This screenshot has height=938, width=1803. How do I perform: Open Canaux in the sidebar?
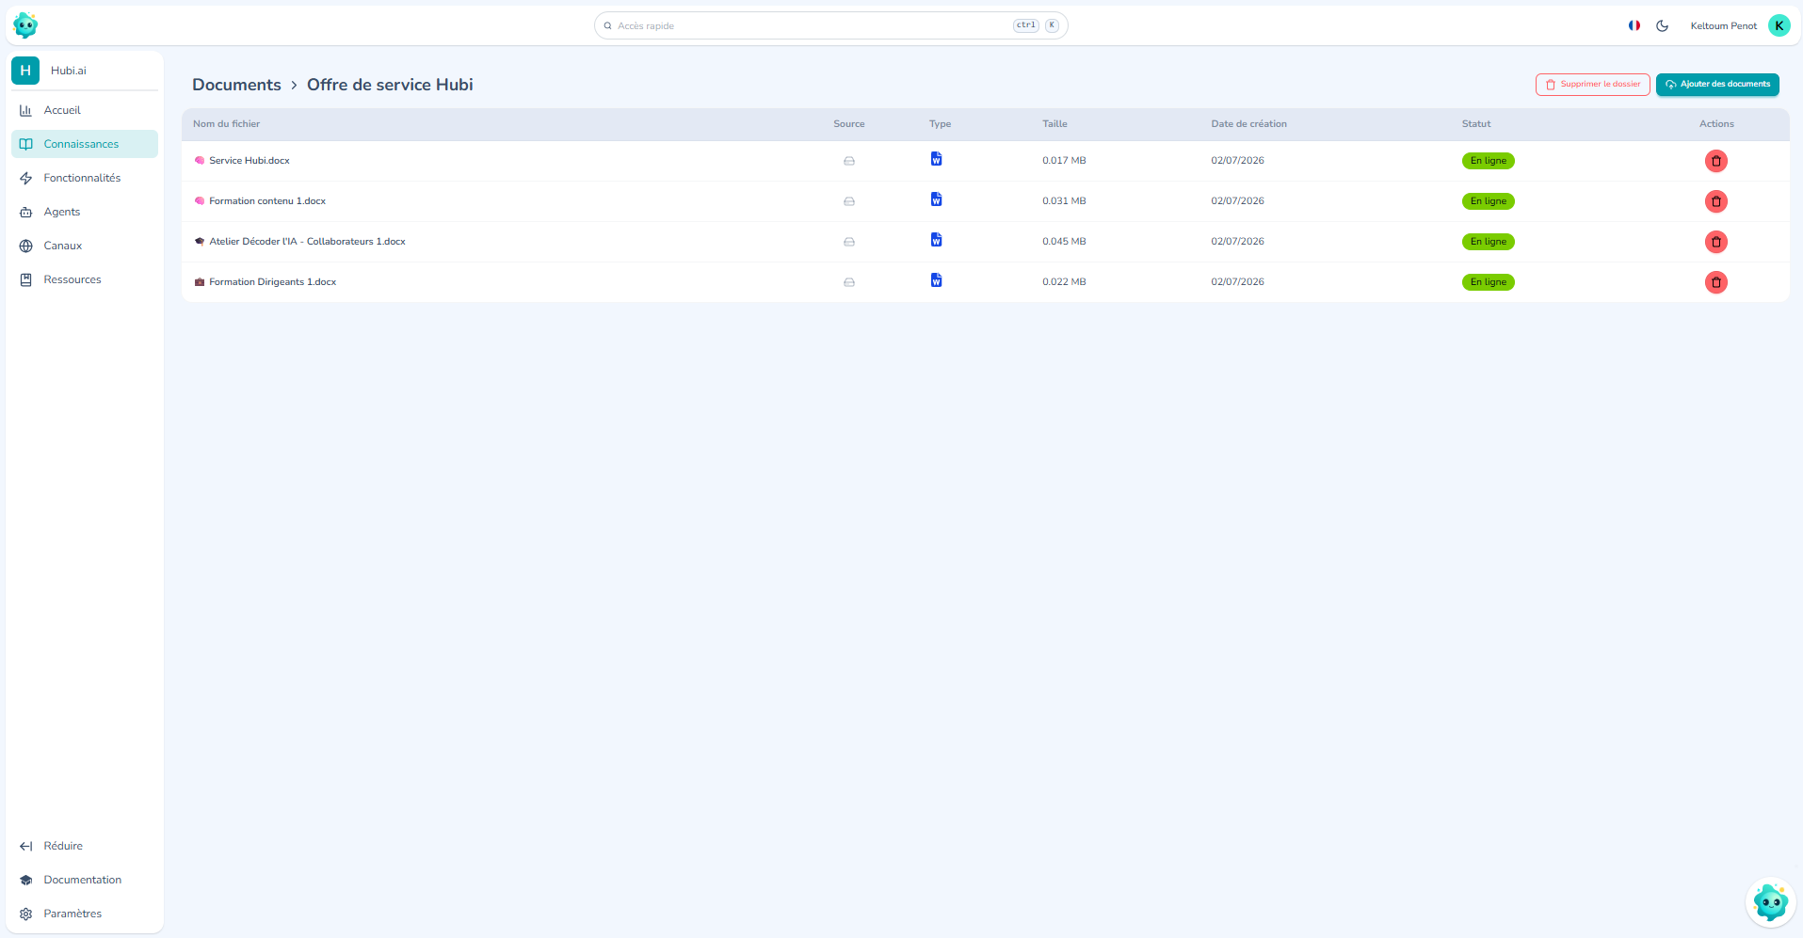(x=85, y=246)
